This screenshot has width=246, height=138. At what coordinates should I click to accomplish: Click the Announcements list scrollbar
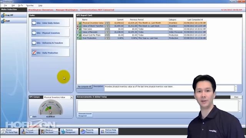[239, 106]
